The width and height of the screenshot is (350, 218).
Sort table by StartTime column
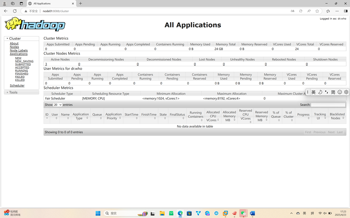point(132,116)
